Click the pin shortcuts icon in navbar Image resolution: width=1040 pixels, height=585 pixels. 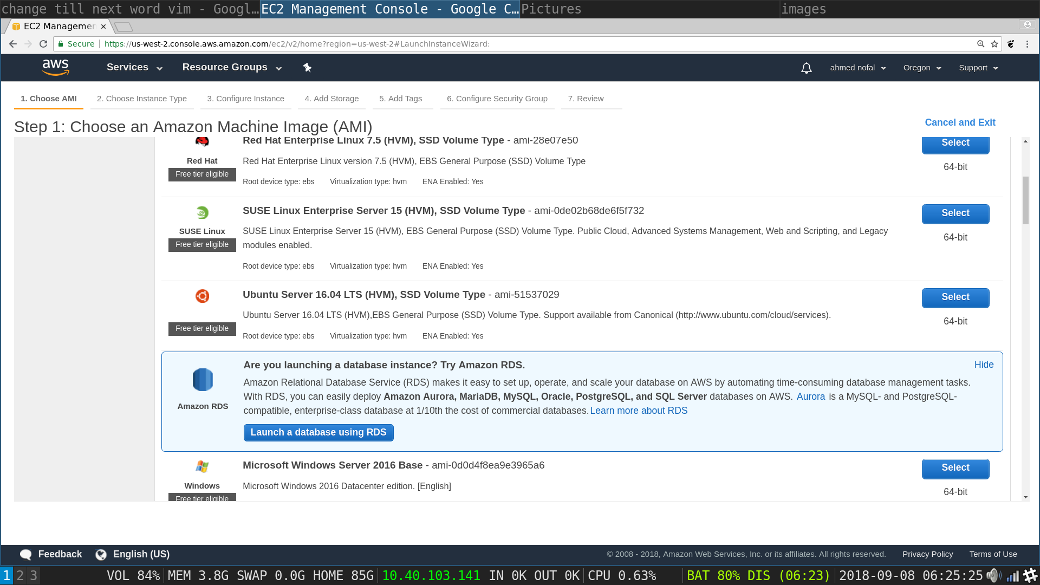point(307,67)
